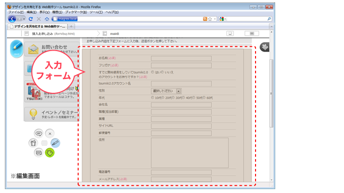Open the list all tabs dropdown
This screenshot has width=344, height=193.
[271, 27]
